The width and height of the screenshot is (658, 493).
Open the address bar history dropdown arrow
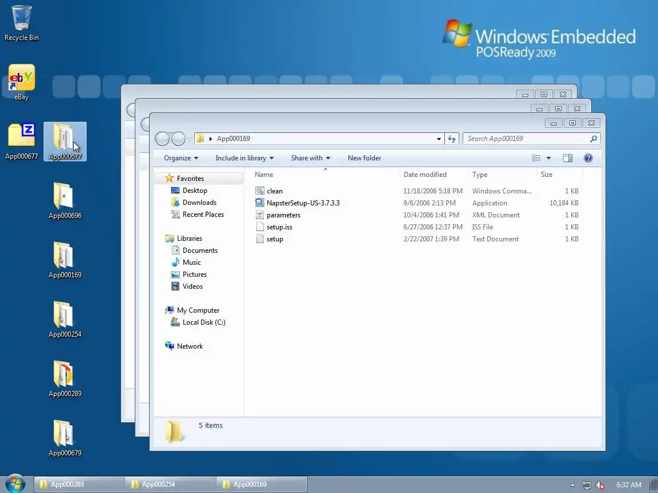[x=439, y=139]
